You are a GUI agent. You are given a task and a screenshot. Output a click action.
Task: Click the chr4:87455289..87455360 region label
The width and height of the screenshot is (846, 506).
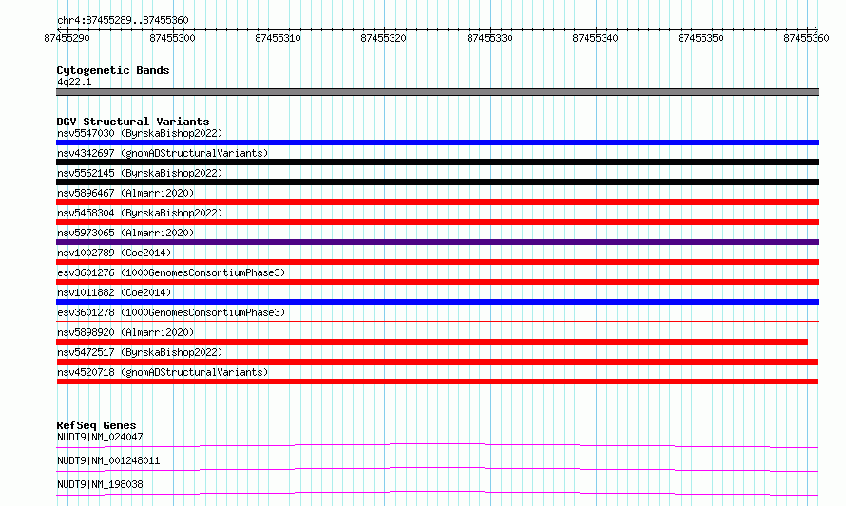tap(123, 21)
